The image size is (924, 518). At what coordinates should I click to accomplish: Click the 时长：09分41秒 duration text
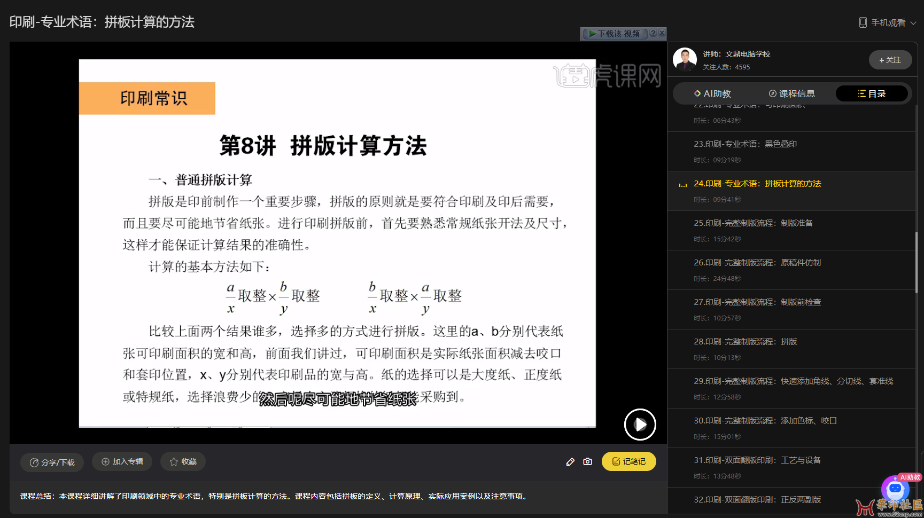pyautogui.click(x=717, y=200)
